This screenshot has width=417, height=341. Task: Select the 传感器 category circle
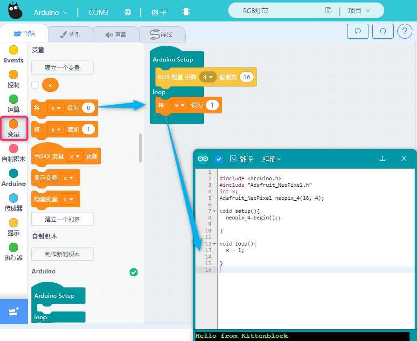pos(14,198)
